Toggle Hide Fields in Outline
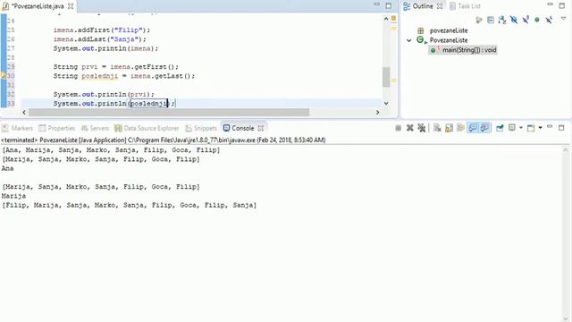 (514, 20)
